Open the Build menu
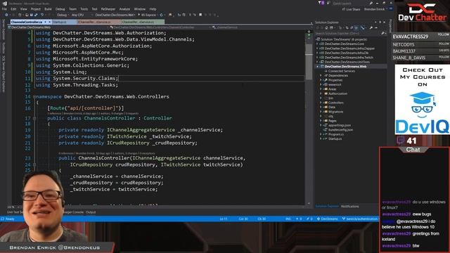450x253 pixels. click(48, 9)
